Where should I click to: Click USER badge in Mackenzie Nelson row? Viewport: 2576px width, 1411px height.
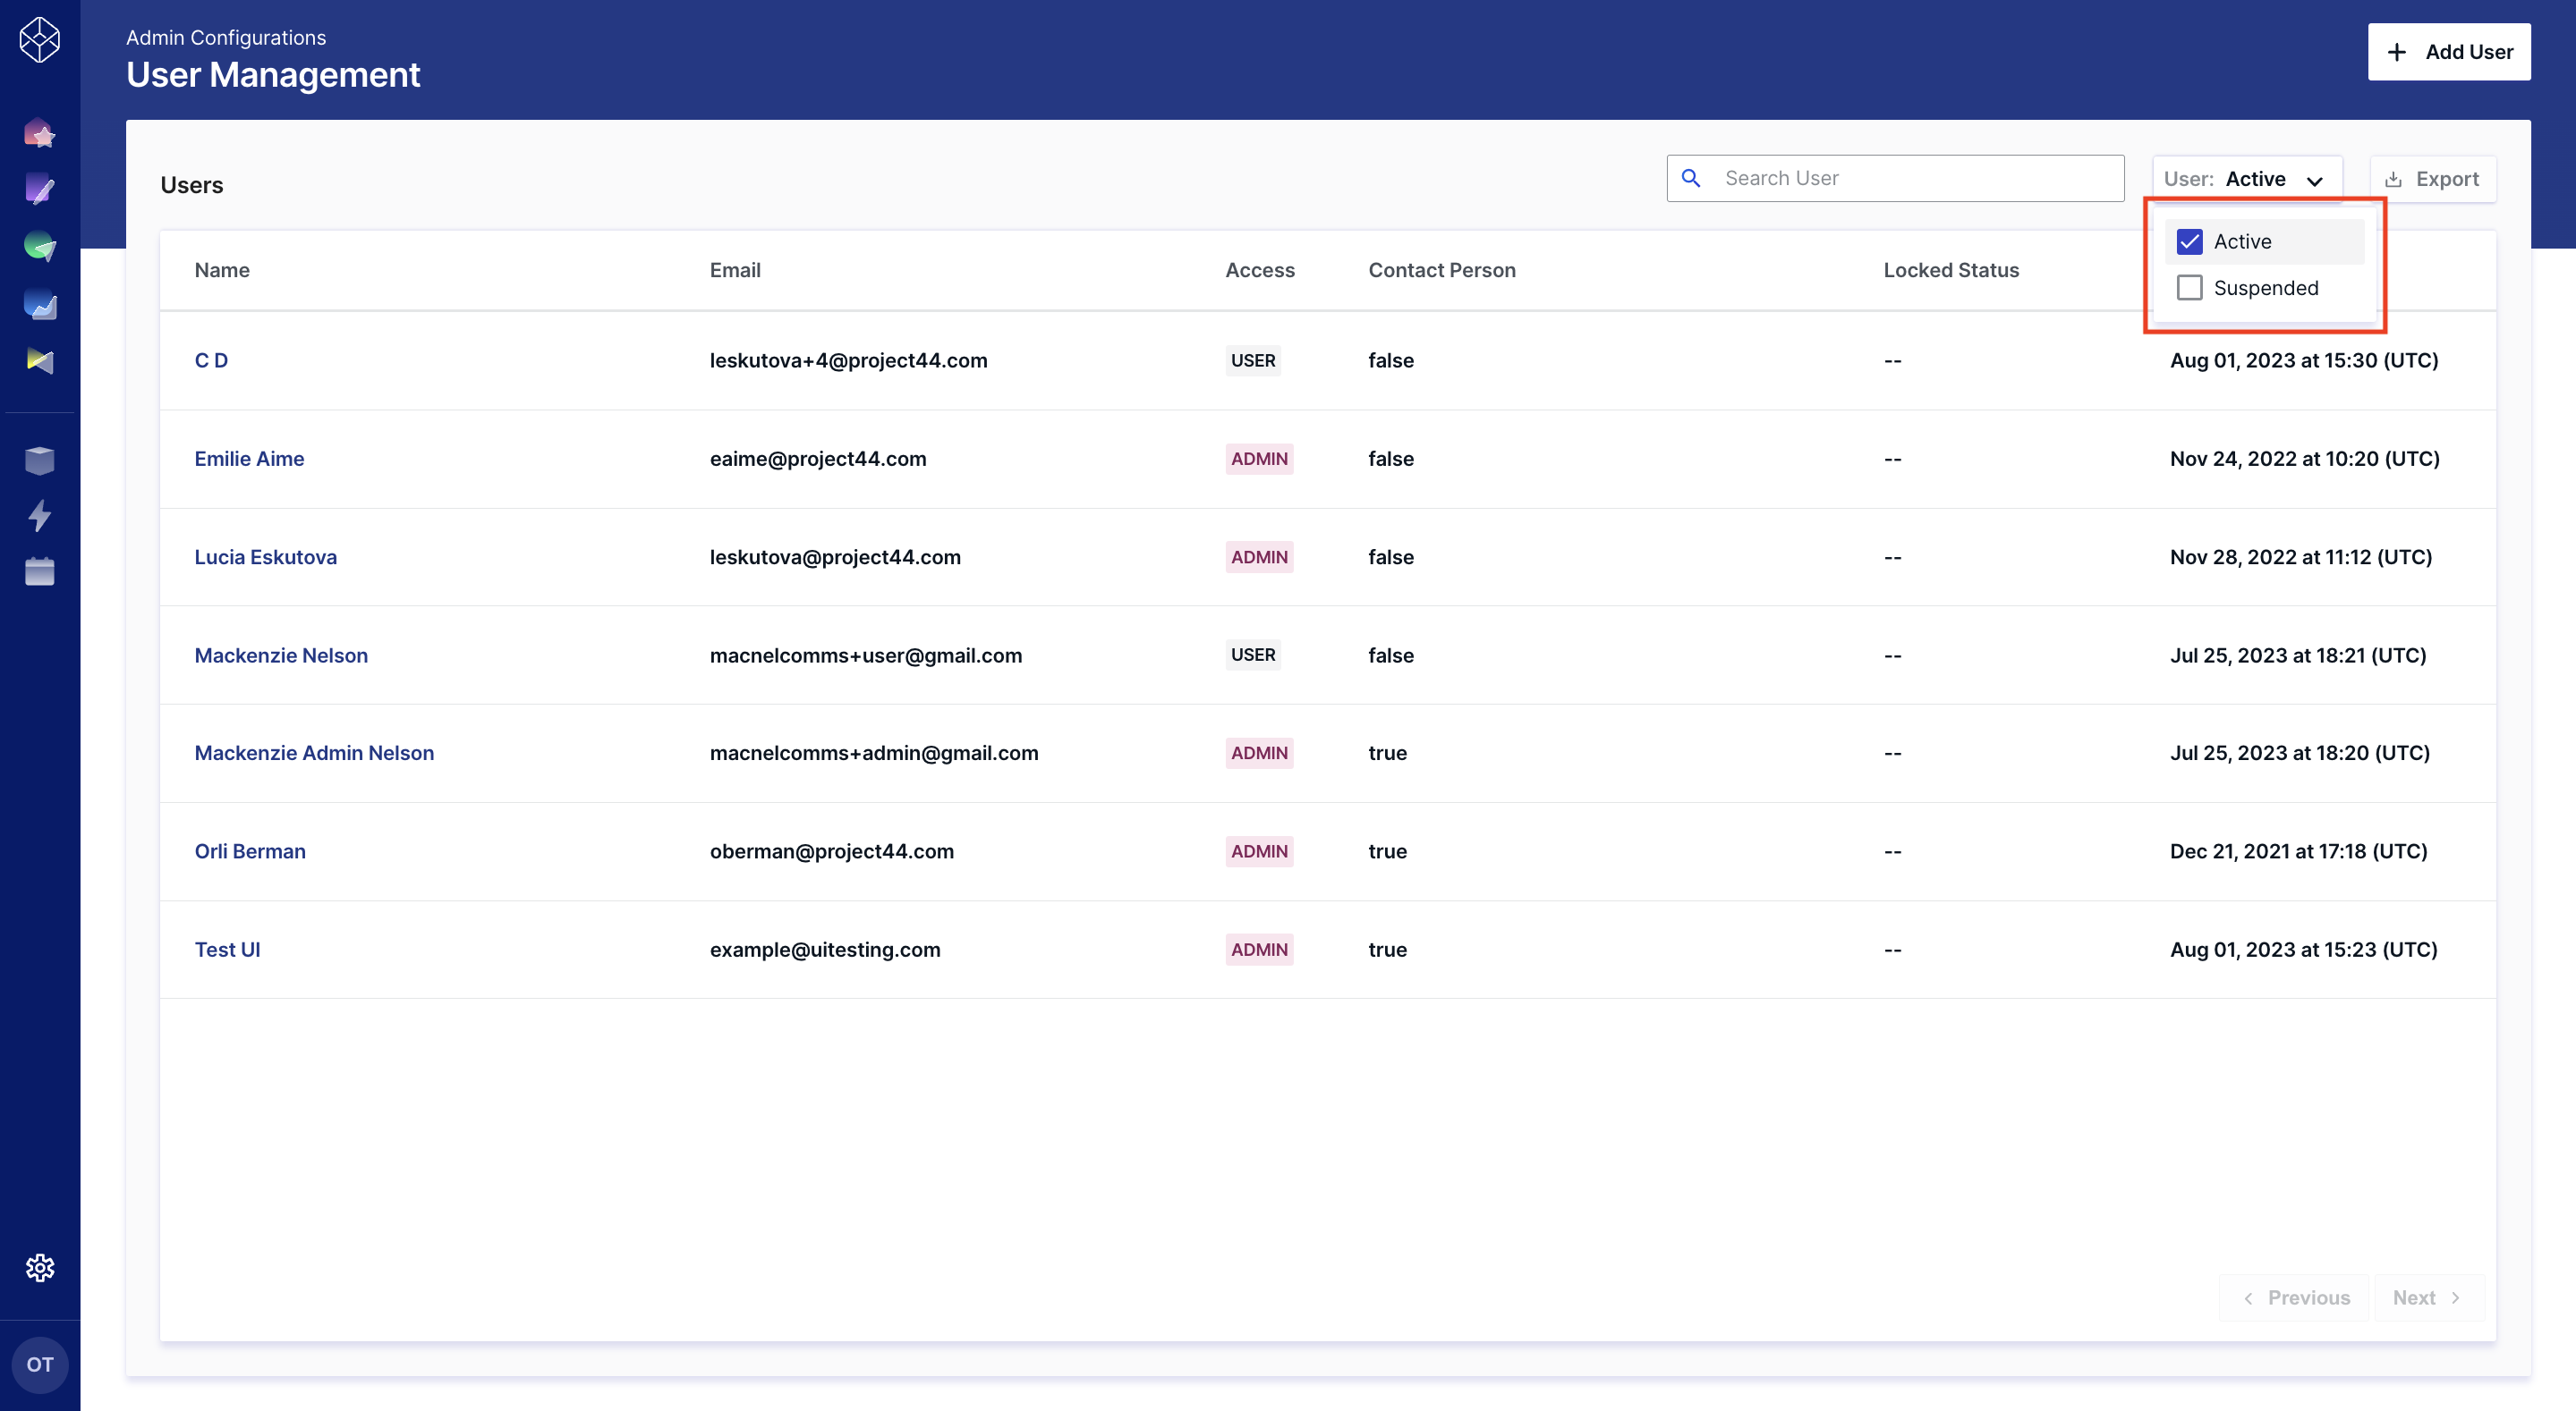click(1253, 655)
